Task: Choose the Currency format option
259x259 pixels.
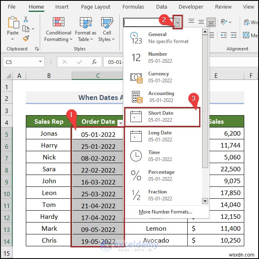Action: pyautogui.click(x=163, y=77)
